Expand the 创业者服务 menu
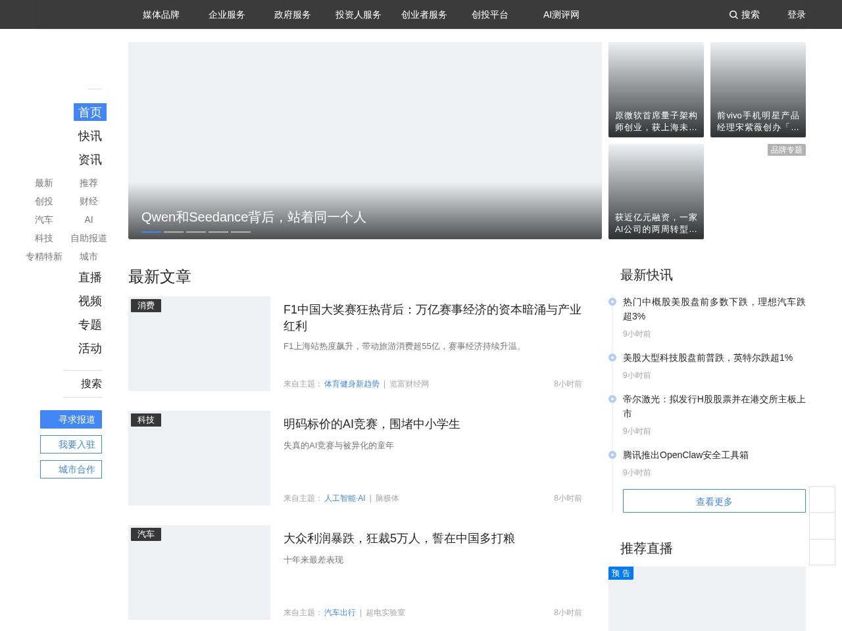Screen dimensions: 842x631 [424, 14]
